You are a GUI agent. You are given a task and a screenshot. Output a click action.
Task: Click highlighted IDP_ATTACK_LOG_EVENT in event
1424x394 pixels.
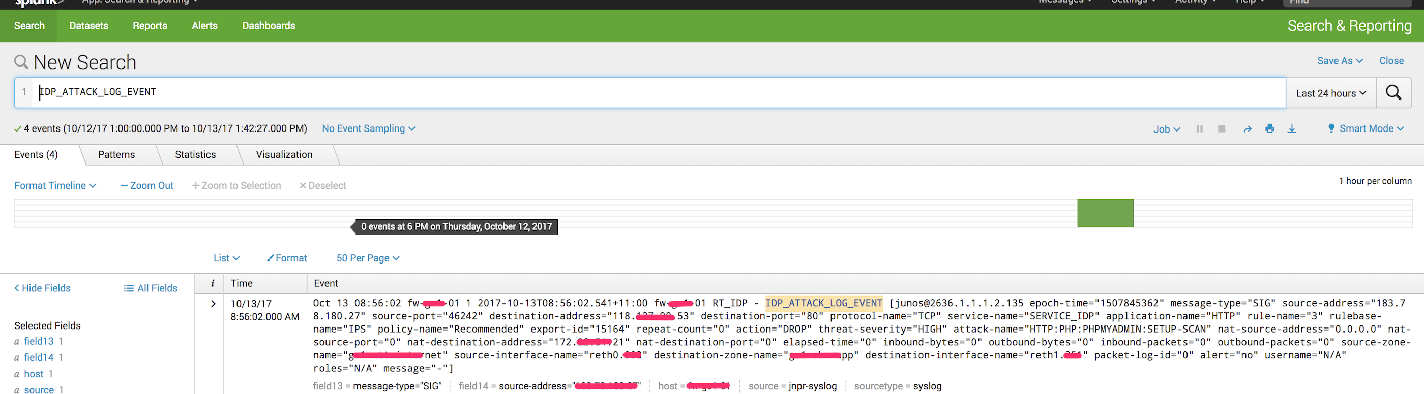click(824, 303)
